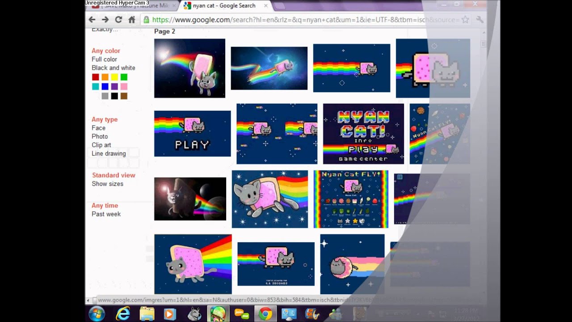Filter images by Black and white
The image size is (572, 322).
click(x=113, y=68)
